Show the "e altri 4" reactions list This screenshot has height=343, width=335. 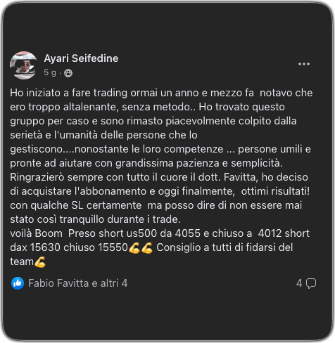110,283
